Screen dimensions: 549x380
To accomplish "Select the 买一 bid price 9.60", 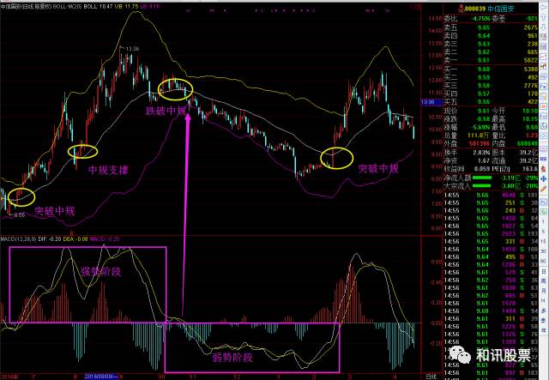I will point(483,70).
